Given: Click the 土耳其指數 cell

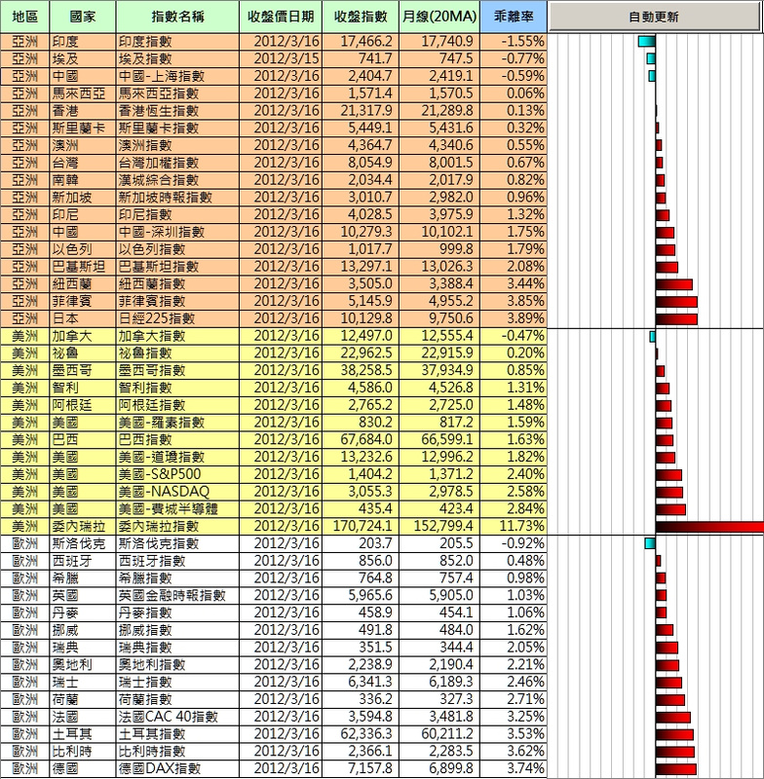Looking at the screenshot, I should [177, 734].
